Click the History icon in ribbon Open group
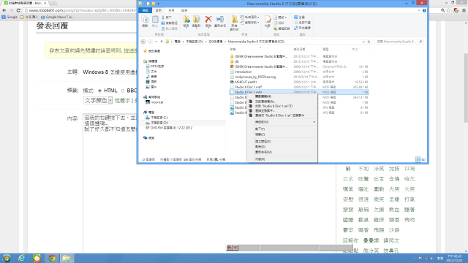The height and width of the screenshot is (263, 468). [x=275, y=28]
